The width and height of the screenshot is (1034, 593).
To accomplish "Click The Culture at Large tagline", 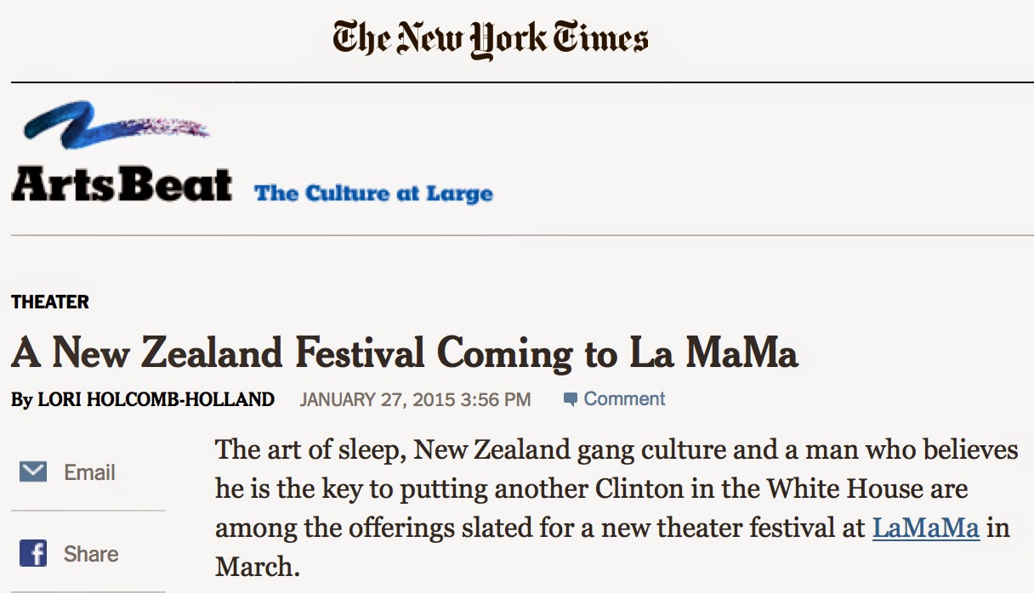I will click(x=373, y=194).
